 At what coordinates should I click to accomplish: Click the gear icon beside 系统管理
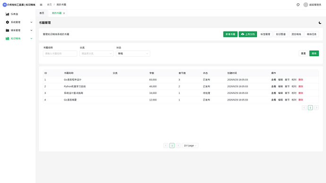click(7, 22)
